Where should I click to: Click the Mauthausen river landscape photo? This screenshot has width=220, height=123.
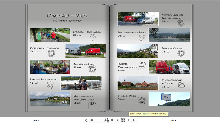pyautogui.click(x=50, y=99)
